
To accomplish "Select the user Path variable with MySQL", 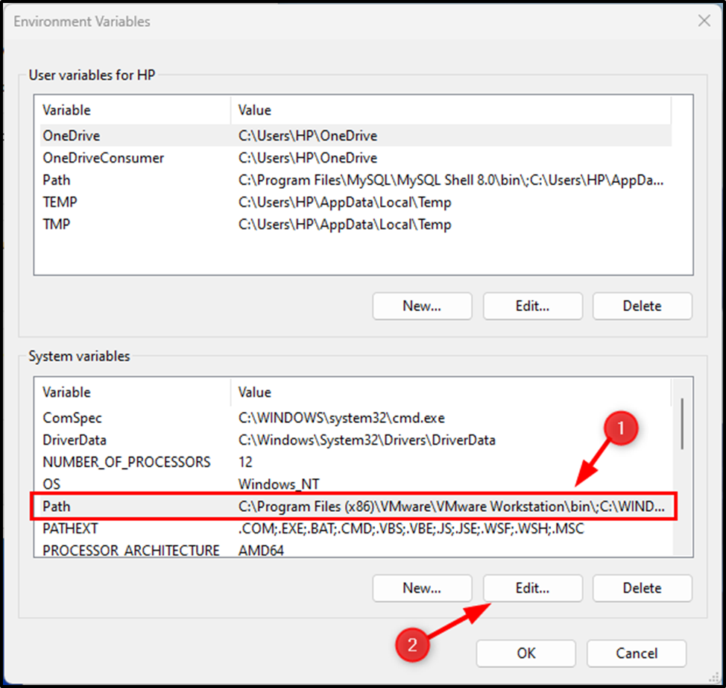I will coord(356,180).
